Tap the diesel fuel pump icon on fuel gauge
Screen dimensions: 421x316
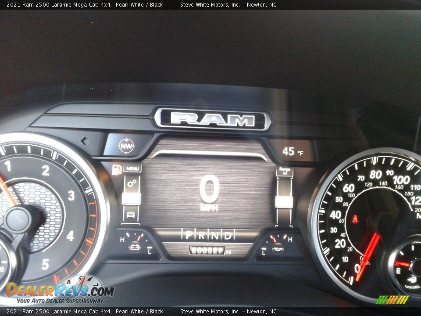(x=411, y=280)
